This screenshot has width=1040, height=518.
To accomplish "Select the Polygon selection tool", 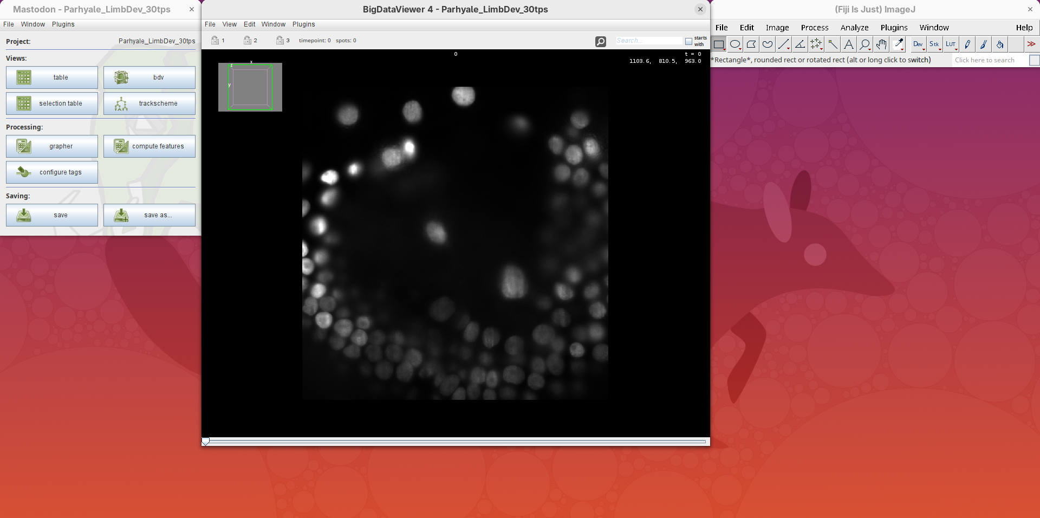I will tap(751, 44).
